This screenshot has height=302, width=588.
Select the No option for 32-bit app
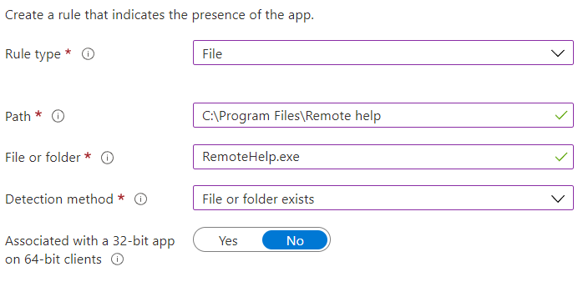click(x=295, y=240)
